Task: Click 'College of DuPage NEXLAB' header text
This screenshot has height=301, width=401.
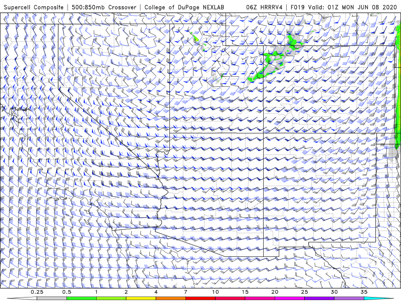Action: tap(184, 7)
